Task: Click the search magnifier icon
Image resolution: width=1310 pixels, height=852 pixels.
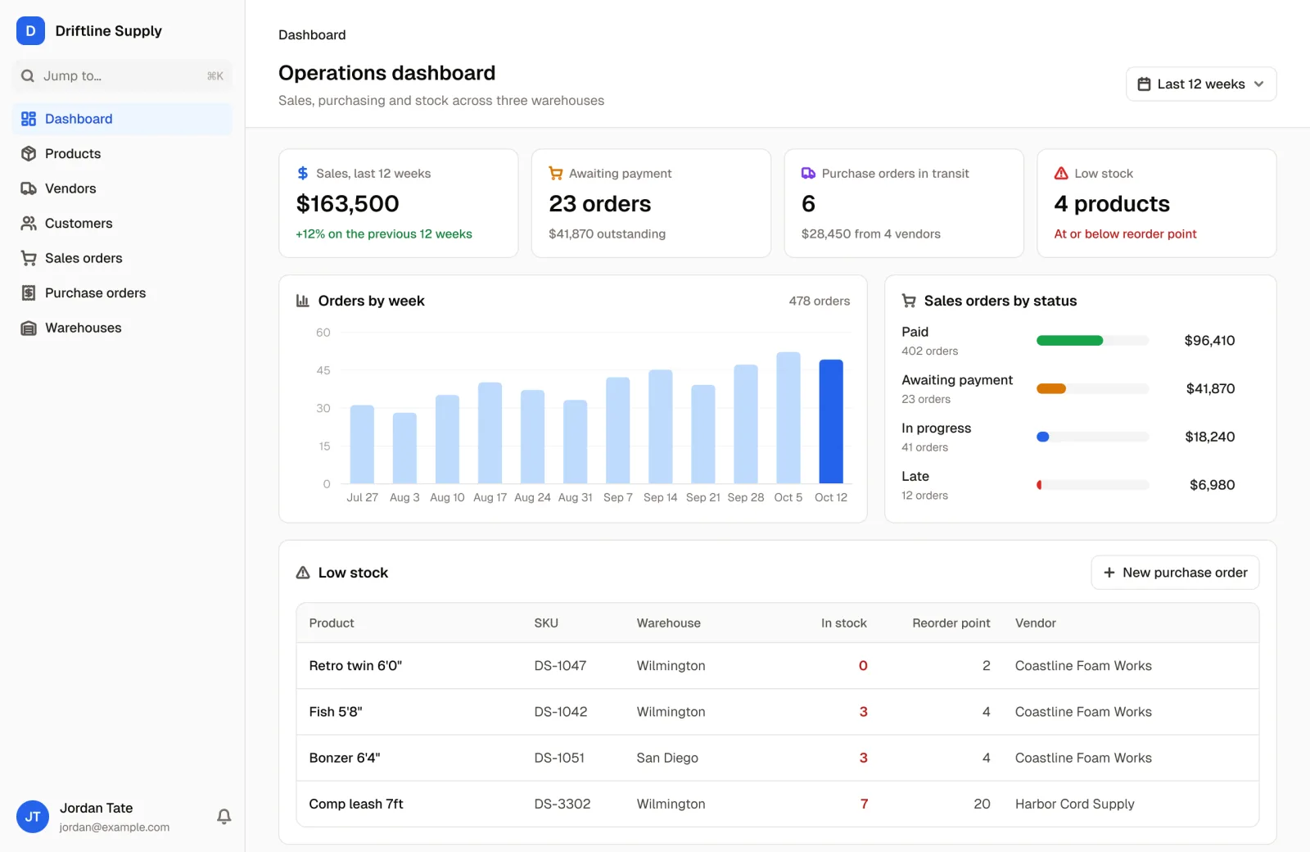Action: coord(28,76)
